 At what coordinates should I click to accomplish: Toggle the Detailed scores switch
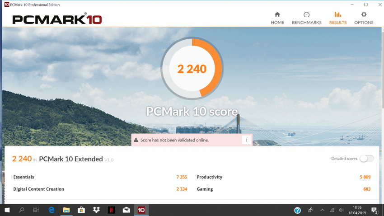367,159
